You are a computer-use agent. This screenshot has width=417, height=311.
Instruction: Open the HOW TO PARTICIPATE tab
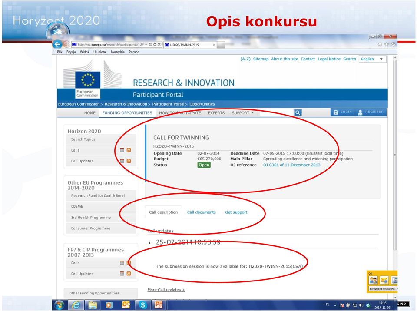(x=180, y=113)
